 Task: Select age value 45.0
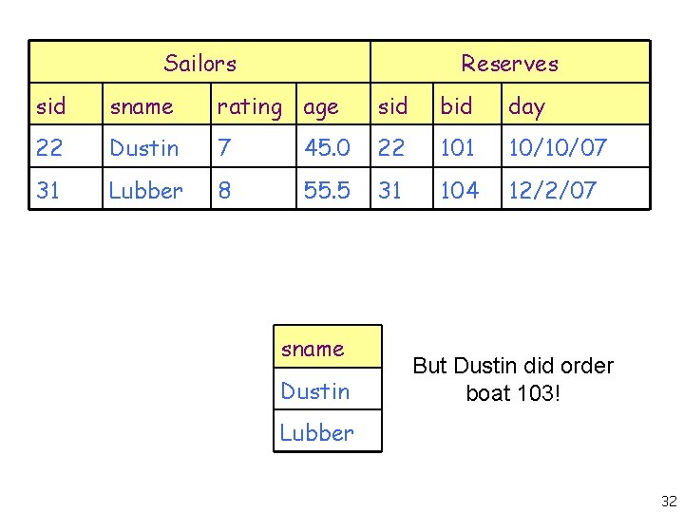pyautogui.click(x=328, y=148)
